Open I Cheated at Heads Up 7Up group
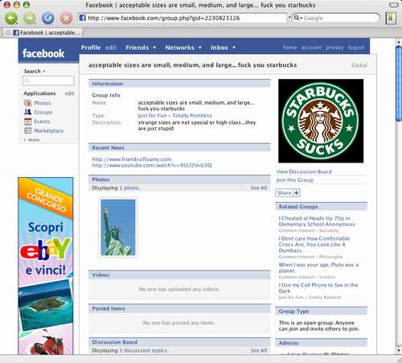The image size is (402, 363). click(317, 221)
